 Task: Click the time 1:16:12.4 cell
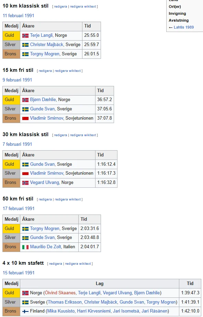[106, 164]
